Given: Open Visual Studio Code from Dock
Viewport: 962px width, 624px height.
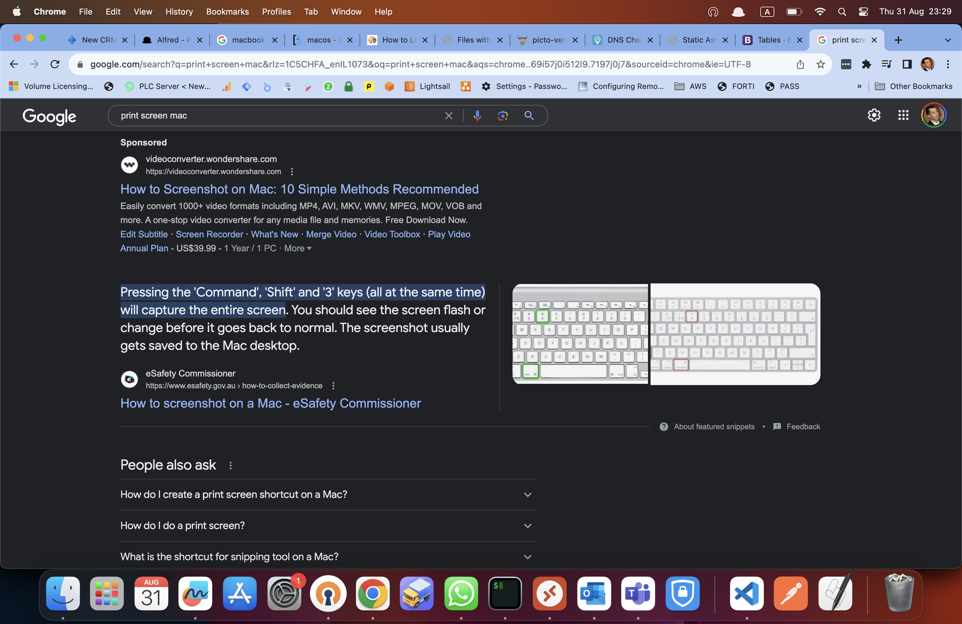Looking at the screenshot, I should (x=747, y=593).
